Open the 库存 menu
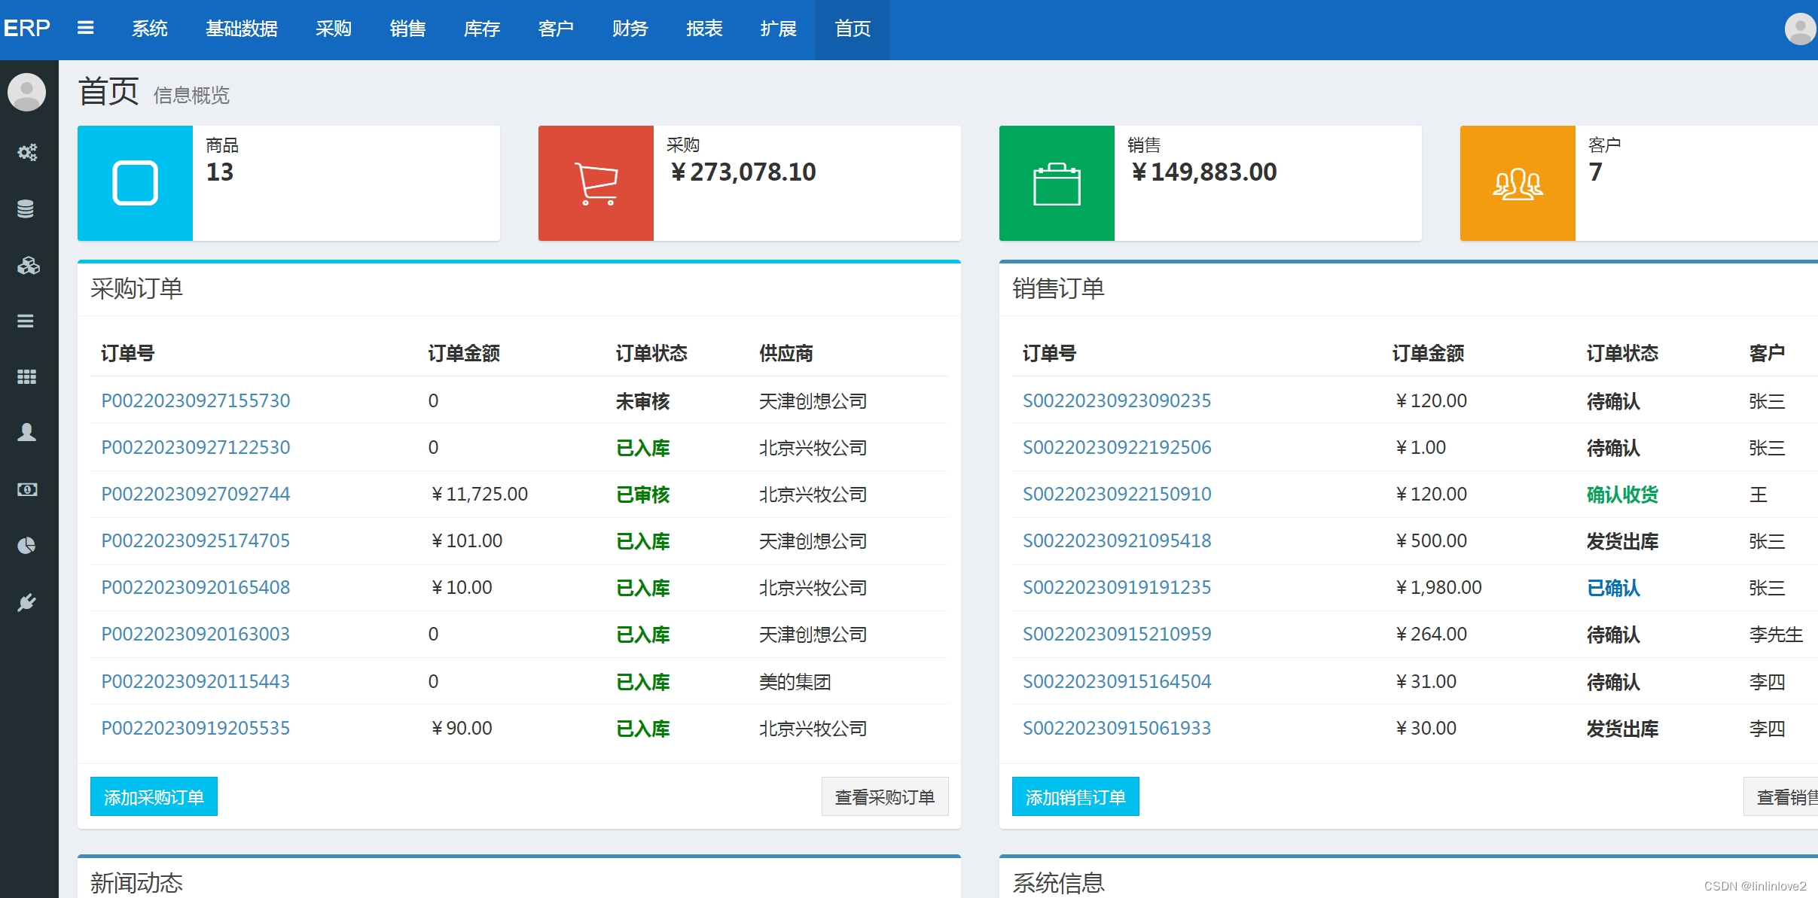Screen dimensions: 1818x898 click(x=482, y=29)
